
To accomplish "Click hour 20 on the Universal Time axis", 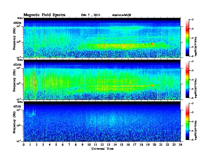I will click(154, 145).
